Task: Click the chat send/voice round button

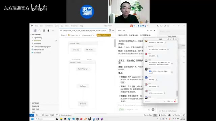Action: pos(153,110)
